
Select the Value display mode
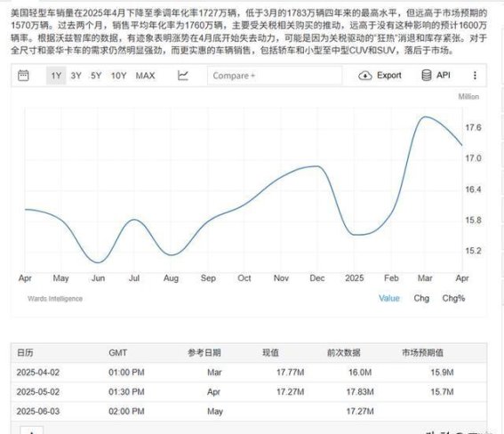pos(389,298)
